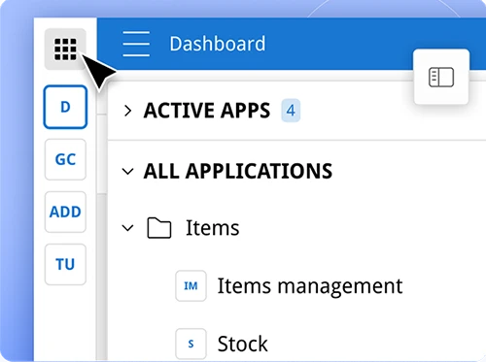The height and width of the screenshot is (362, 486).
Task: Click the S icon for Stock
Action: pos(191,344)
